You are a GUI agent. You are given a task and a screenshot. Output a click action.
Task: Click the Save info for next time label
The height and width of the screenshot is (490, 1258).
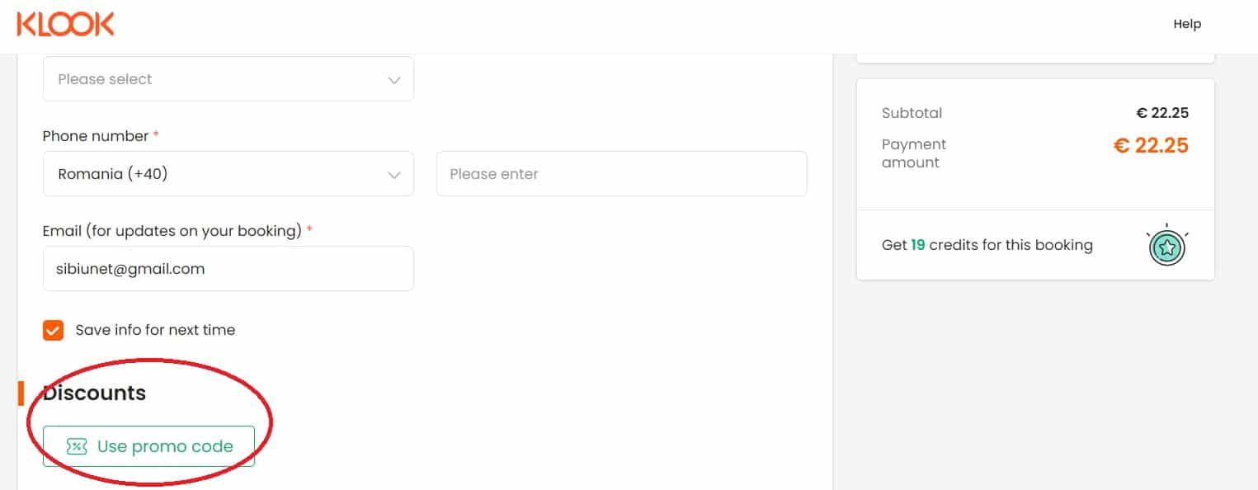point(155,330)
